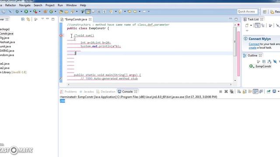Open Debug button dropdown arrow
Screen dimensions: 280x157
click(21, 12)
